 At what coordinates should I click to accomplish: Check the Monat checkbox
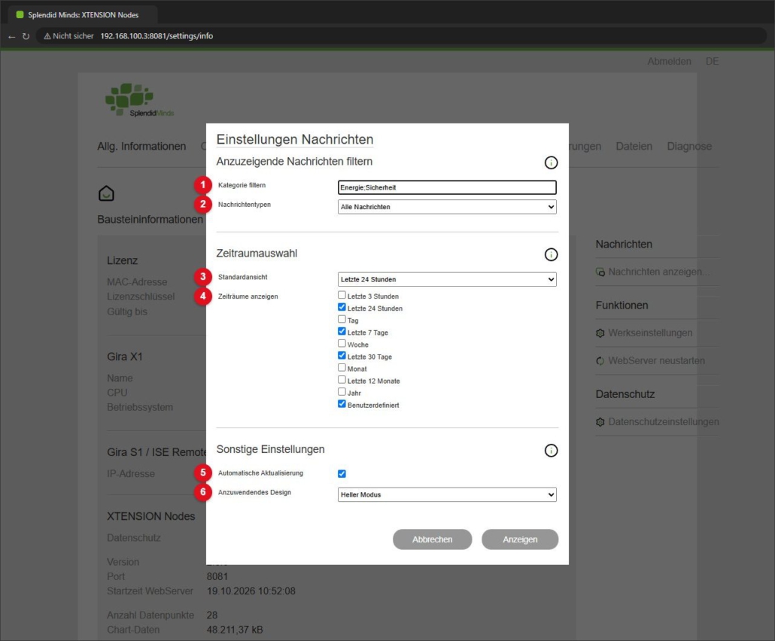342,368
